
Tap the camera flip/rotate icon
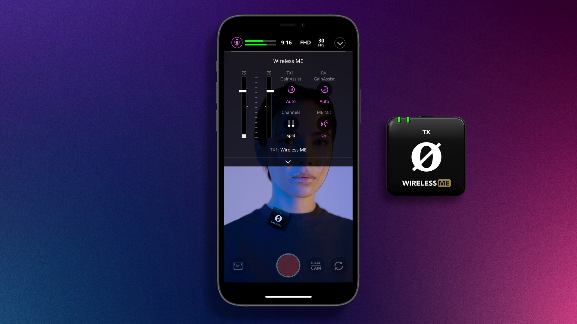pyautogui.click(x=339, y=265)
